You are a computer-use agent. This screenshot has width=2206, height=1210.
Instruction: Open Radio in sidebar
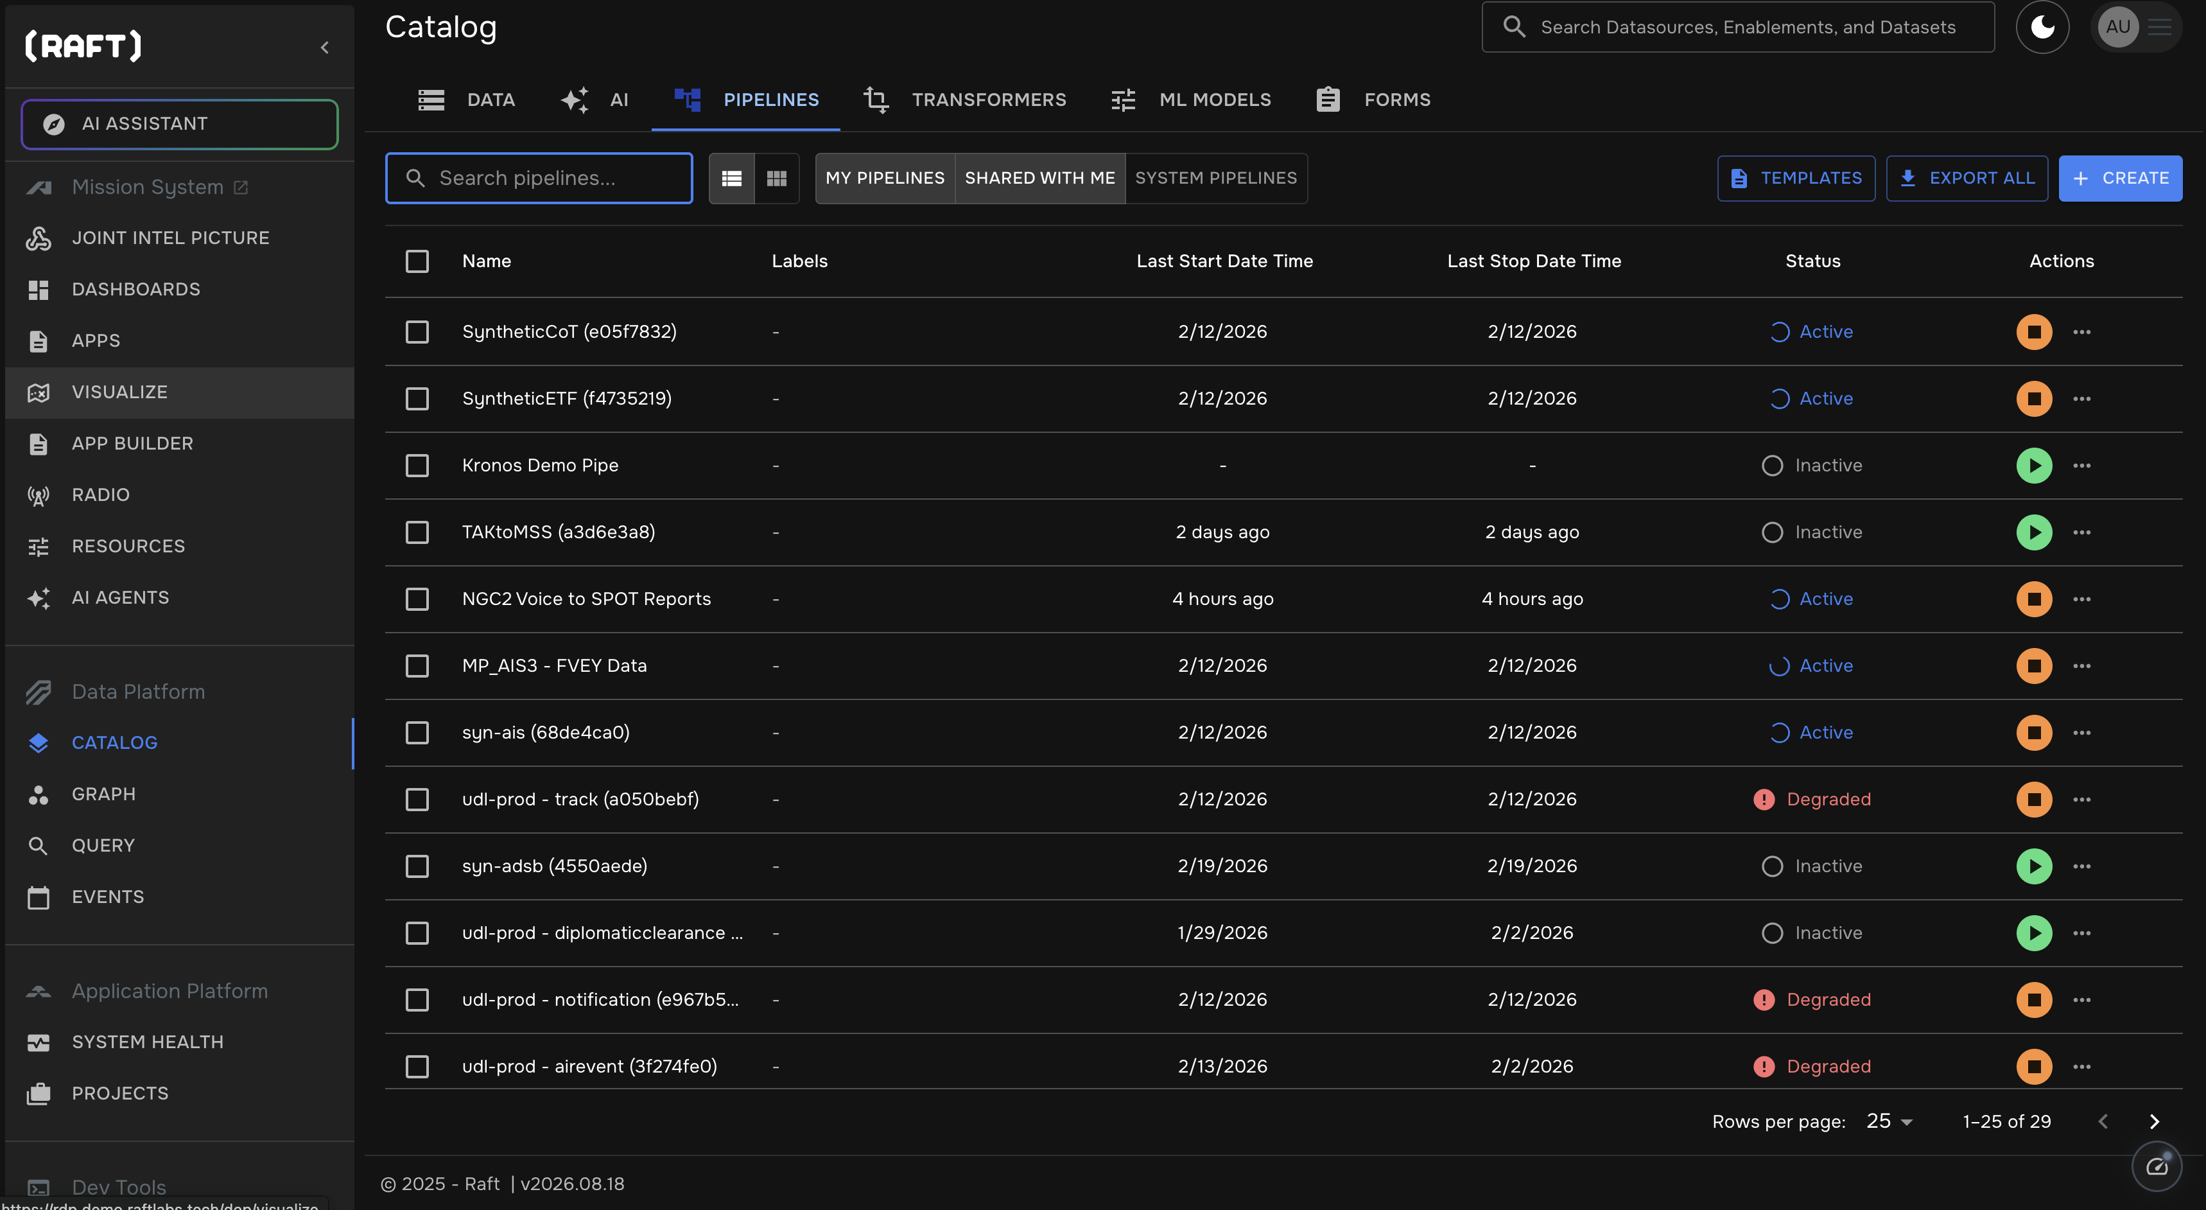[x=180, y=495]
